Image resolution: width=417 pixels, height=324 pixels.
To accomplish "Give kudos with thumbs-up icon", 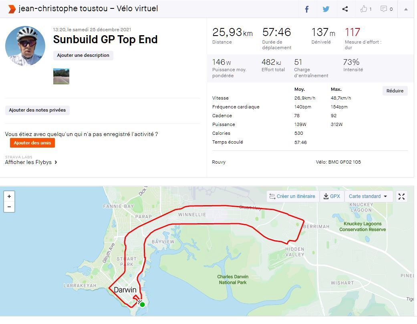I will click(366, 9).
